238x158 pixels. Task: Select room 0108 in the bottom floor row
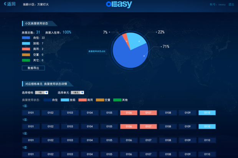(x=168, y=155)
